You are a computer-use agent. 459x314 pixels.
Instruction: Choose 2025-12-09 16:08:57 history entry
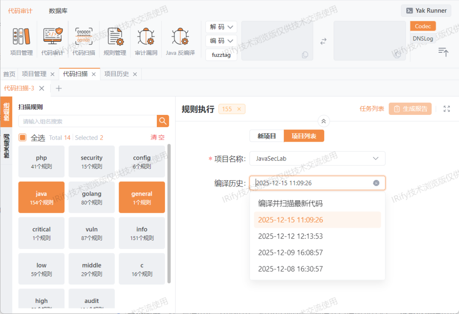click(x=317, y=253)
